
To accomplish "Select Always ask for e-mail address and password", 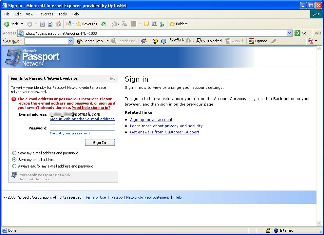I will 14,166.
